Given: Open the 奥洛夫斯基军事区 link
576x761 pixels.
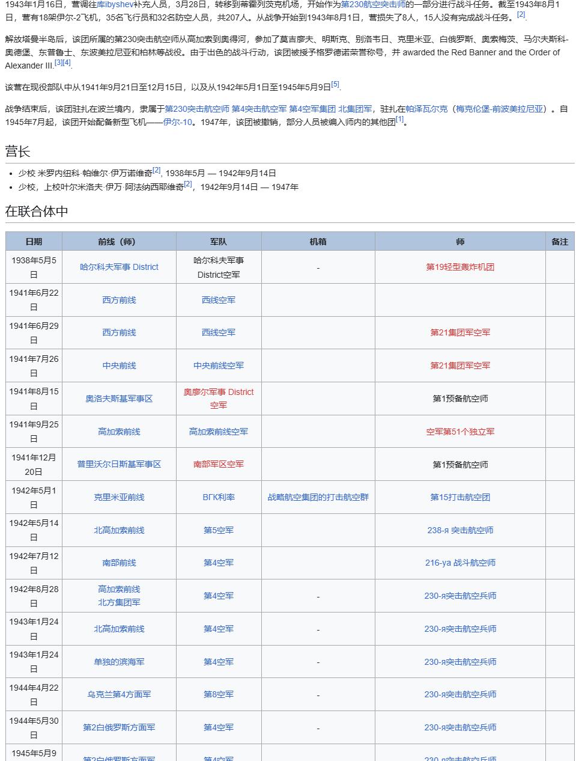Looking at the screenshot, I should click(x=119, y=399).
